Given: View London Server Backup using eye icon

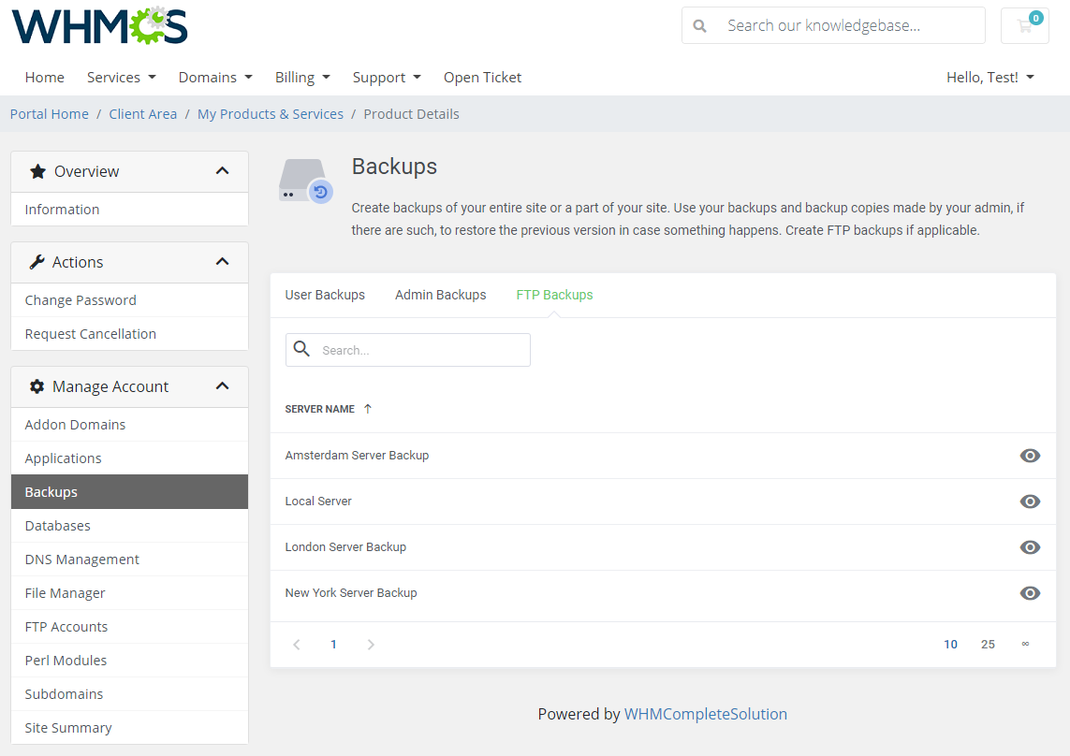Looking at the screenshot, I should click(1030, 547).
